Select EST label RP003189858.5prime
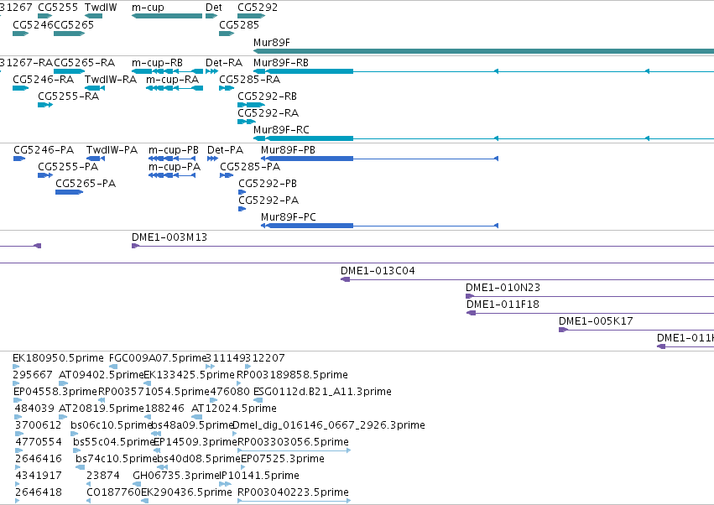The height and width of the screenshot is (505, 714). 292,375
